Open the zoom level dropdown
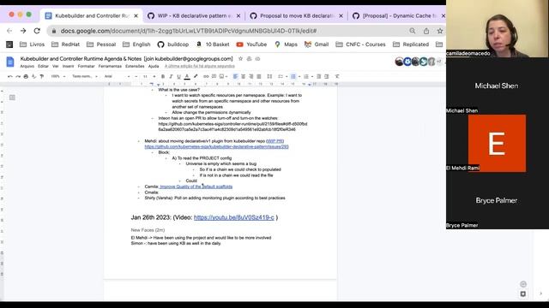 click(x=58, y=76)
